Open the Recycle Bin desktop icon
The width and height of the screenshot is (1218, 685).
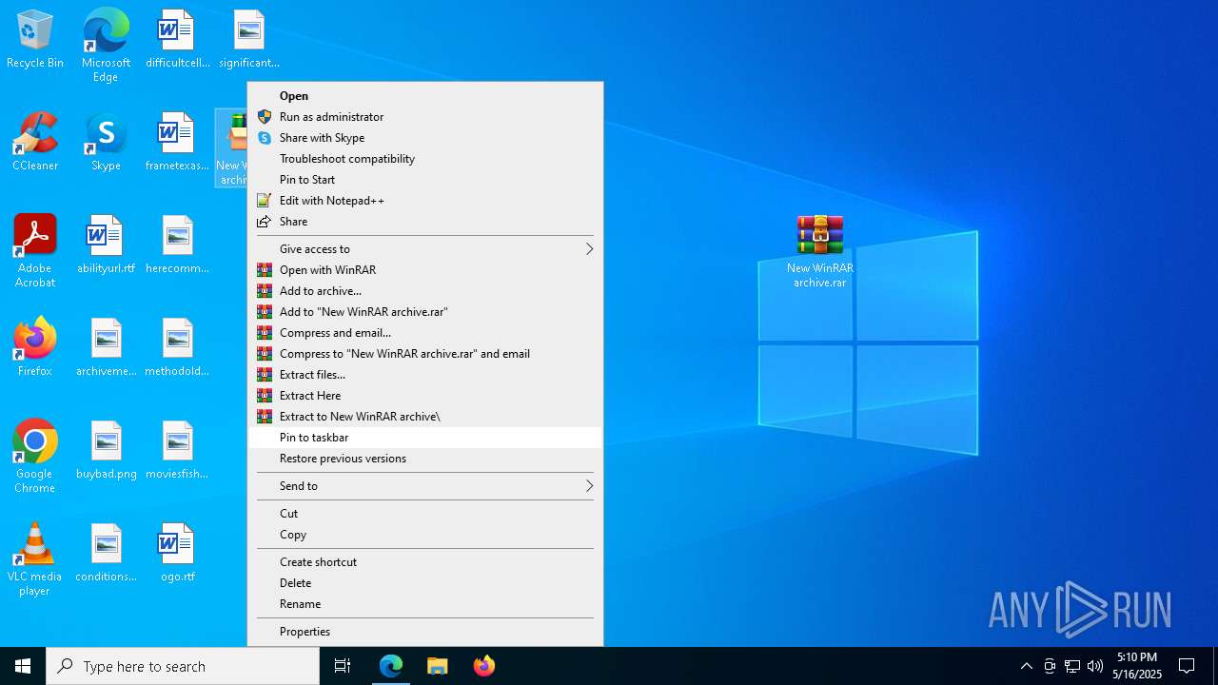click(x=35, y=40)
